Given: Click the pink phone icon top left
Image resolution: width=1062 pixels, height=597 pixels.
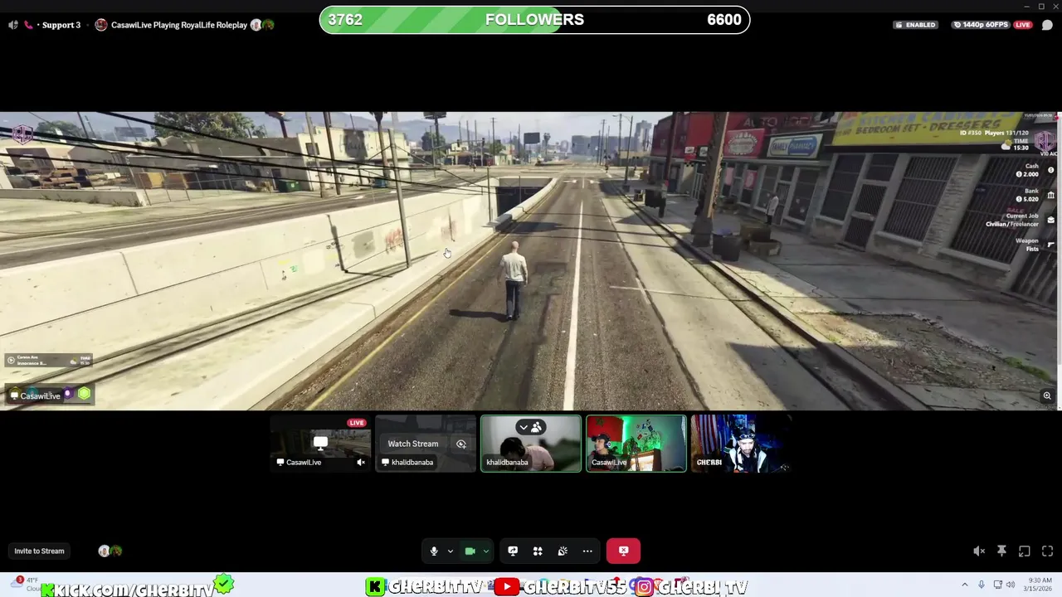Looking at the screenshot, I should click(x=28, y=25).
